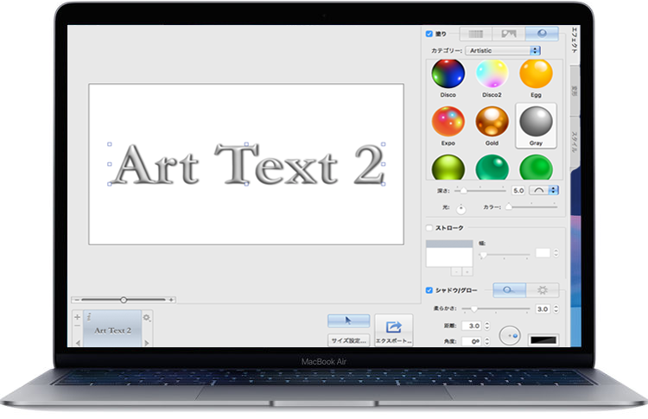Switch fill type to gradient stripes button

[475, 34]
